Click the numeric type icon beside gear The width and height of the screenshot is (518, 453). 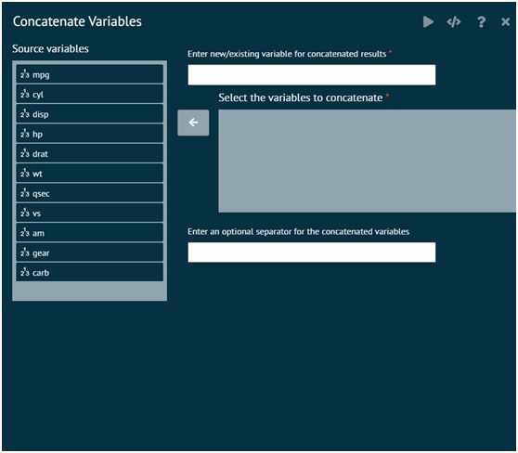point(25,252)
